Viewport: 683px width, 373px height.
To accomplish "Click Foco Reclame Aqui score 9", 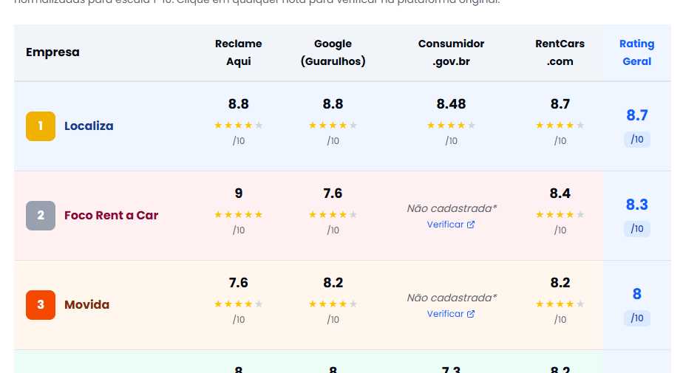I will click(x=238, y=194).
